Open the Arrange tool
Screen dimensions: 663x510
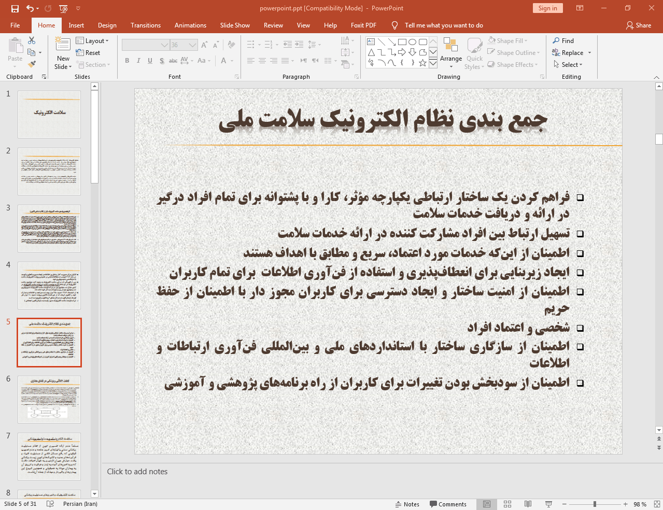tap(450, 52)
